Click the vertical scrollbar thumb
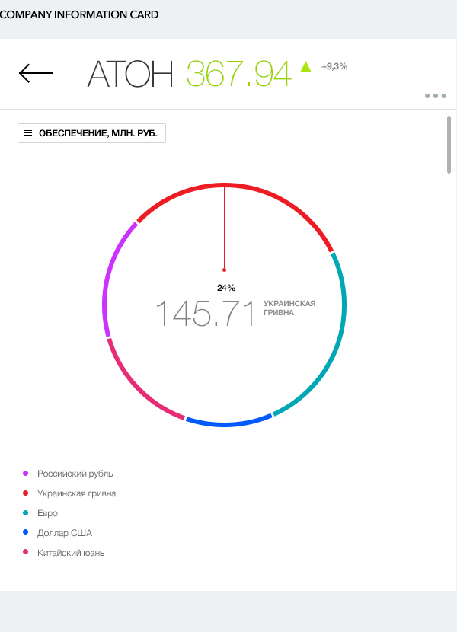The width and height of the screenshot is (457, 632). [x=449, y=145]
